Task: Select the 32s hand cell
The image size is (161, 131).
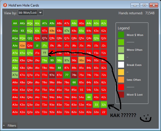Action: pyautogui.click(x=104, y=104)
